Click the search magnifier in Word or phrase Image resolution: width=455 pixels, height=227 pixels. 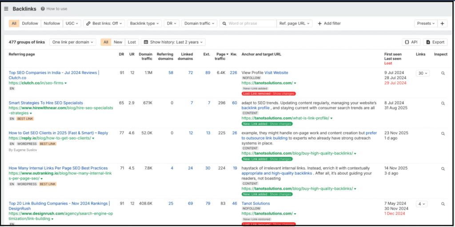224,24
